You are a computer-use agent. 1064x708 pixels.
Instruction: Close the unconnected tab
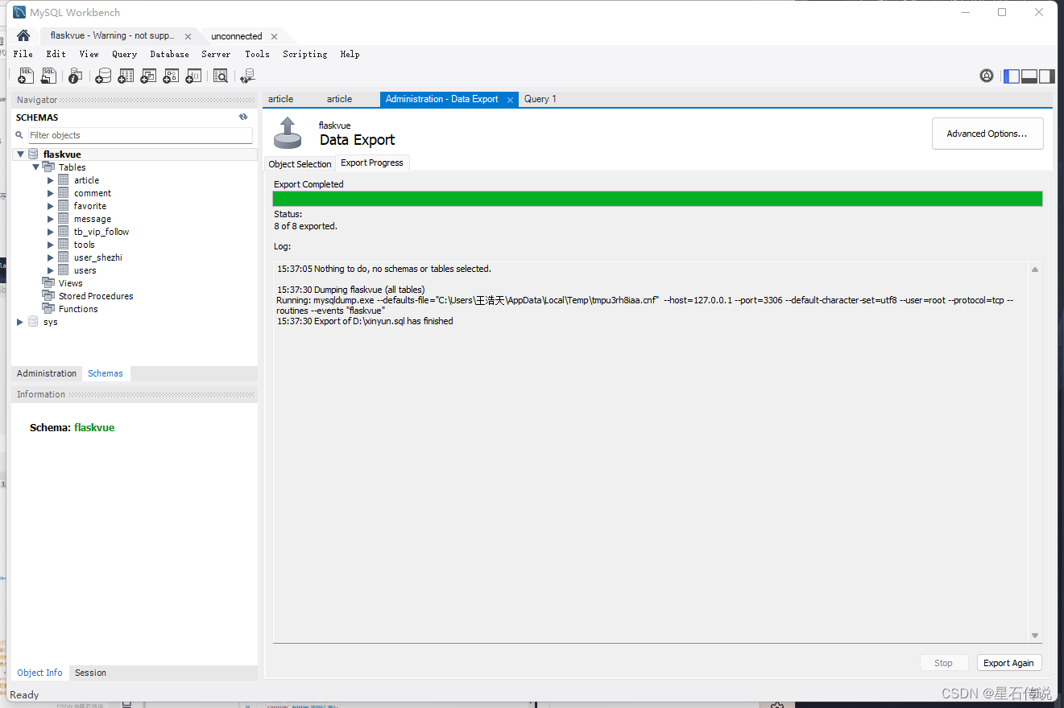tap(274, 36)
